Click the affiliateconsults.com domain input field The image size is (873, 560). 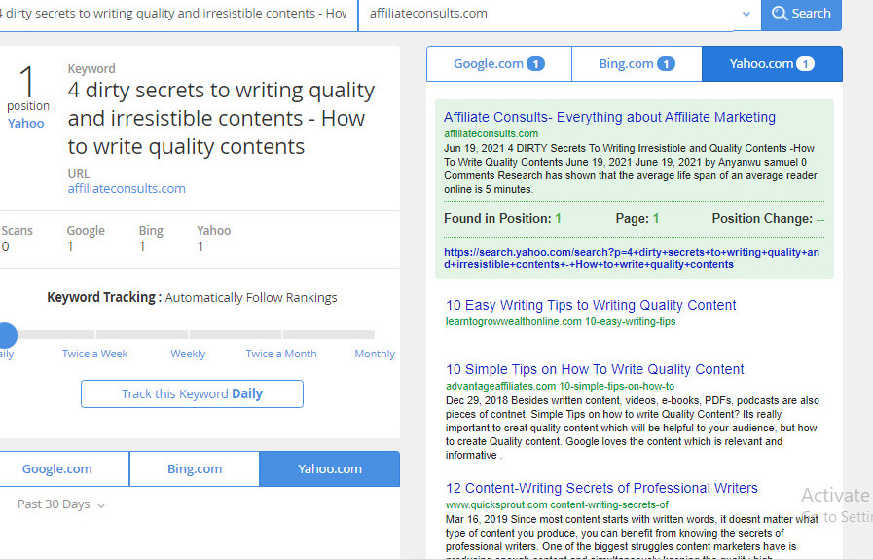(x=545, y=14)
